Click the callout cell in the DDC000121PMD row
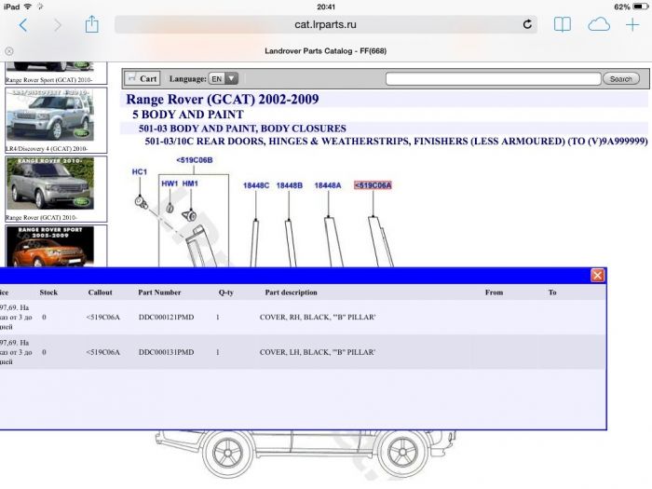The height and width of the screenshot is (489, 652). point(103,318)
